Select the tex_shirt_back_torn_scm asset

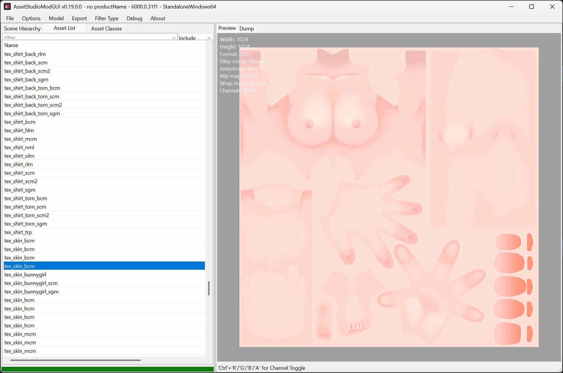pos(104,96)
